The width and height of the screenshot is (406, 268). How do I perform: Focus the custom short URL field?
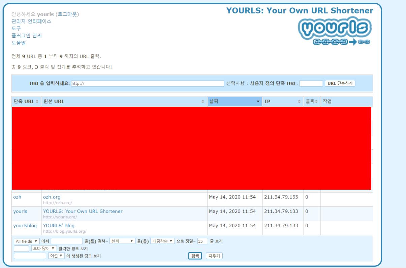click(x=311, y=83)
